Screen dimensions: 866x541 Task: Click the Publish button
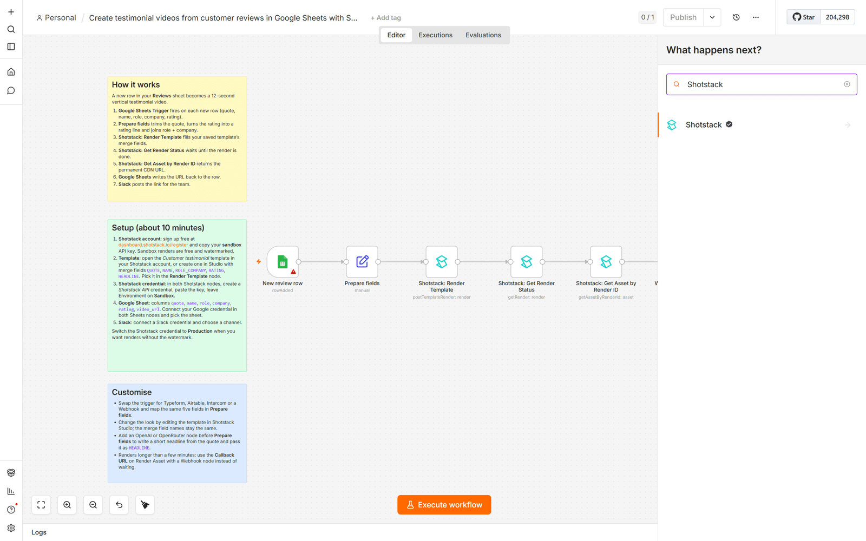(x=683, y=17)
